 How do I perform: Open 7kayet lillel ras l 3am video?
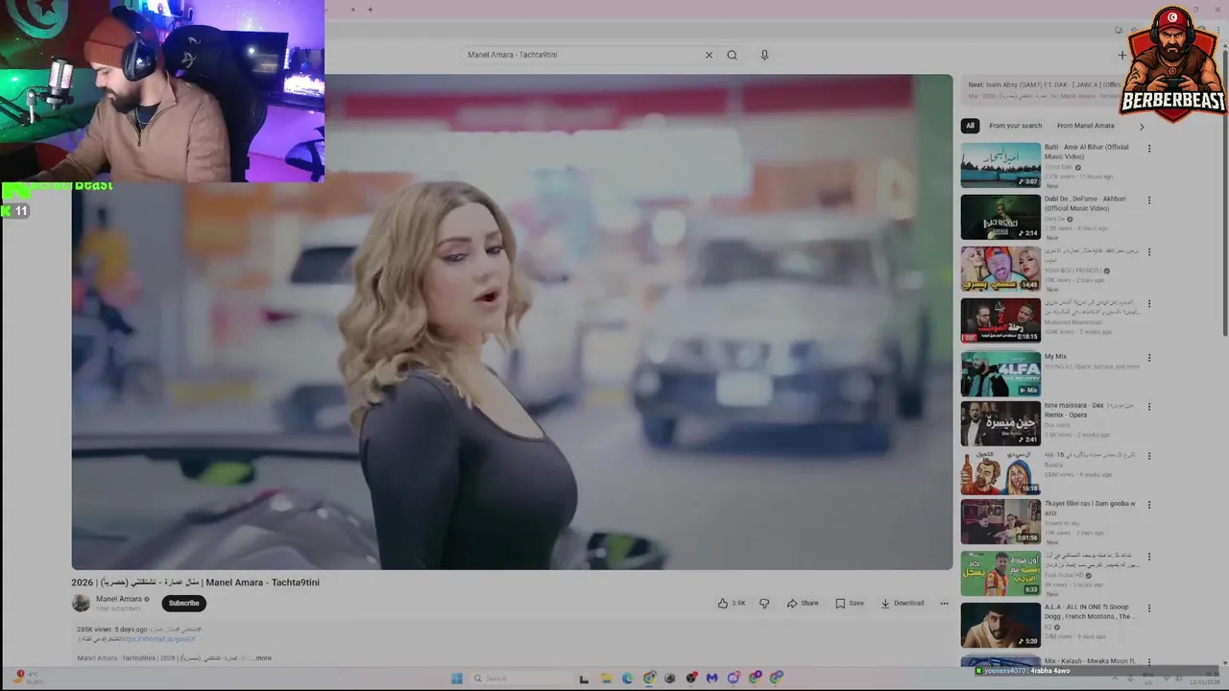point(1000,521)
